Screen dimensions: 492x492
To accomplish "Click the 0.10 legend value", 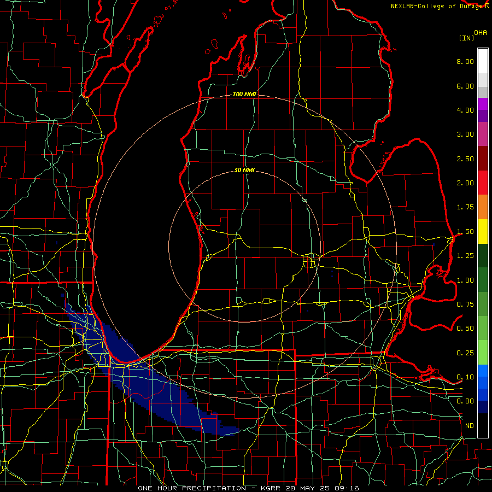I will 465,377.
